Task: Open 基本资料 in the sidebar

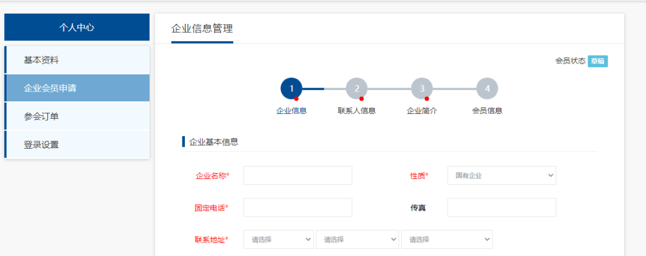Action: point(77,60)
